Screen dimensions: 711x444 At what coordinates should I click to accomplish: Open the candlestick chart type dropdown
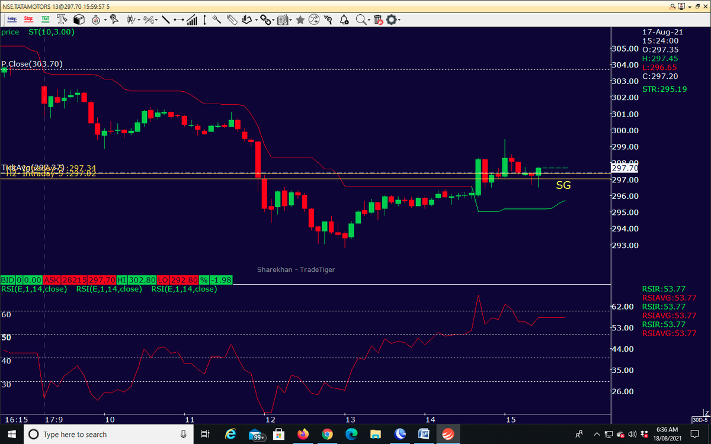coord(139,20)
